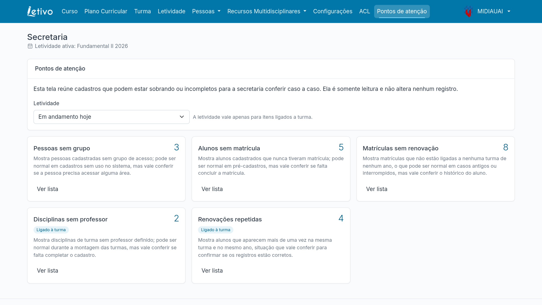
Task: Open the Letividade 'Em andamento hoje' select
Action: pyautogui.click(x=111, y=117)
